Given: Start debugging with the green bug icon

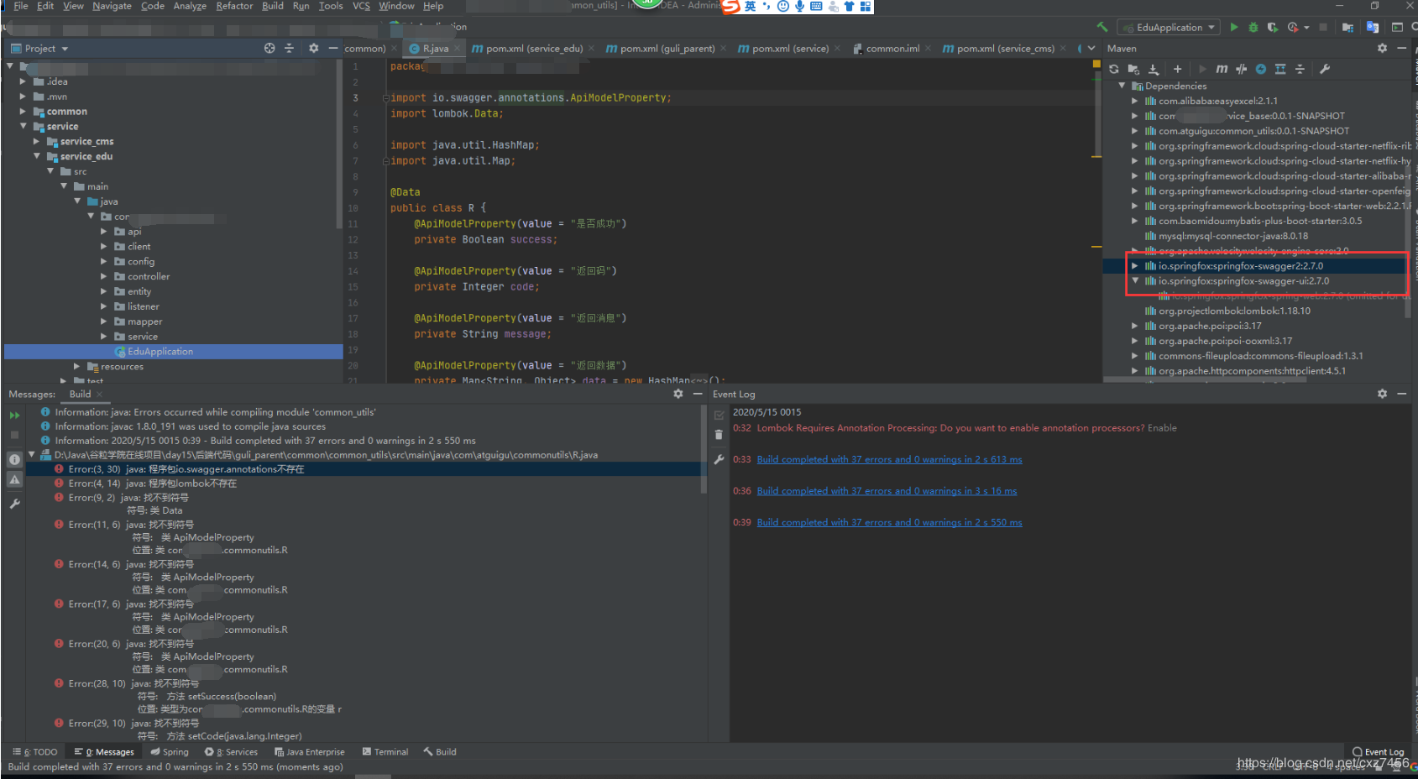Looking at the screenshot, I should click(1253, 27).
